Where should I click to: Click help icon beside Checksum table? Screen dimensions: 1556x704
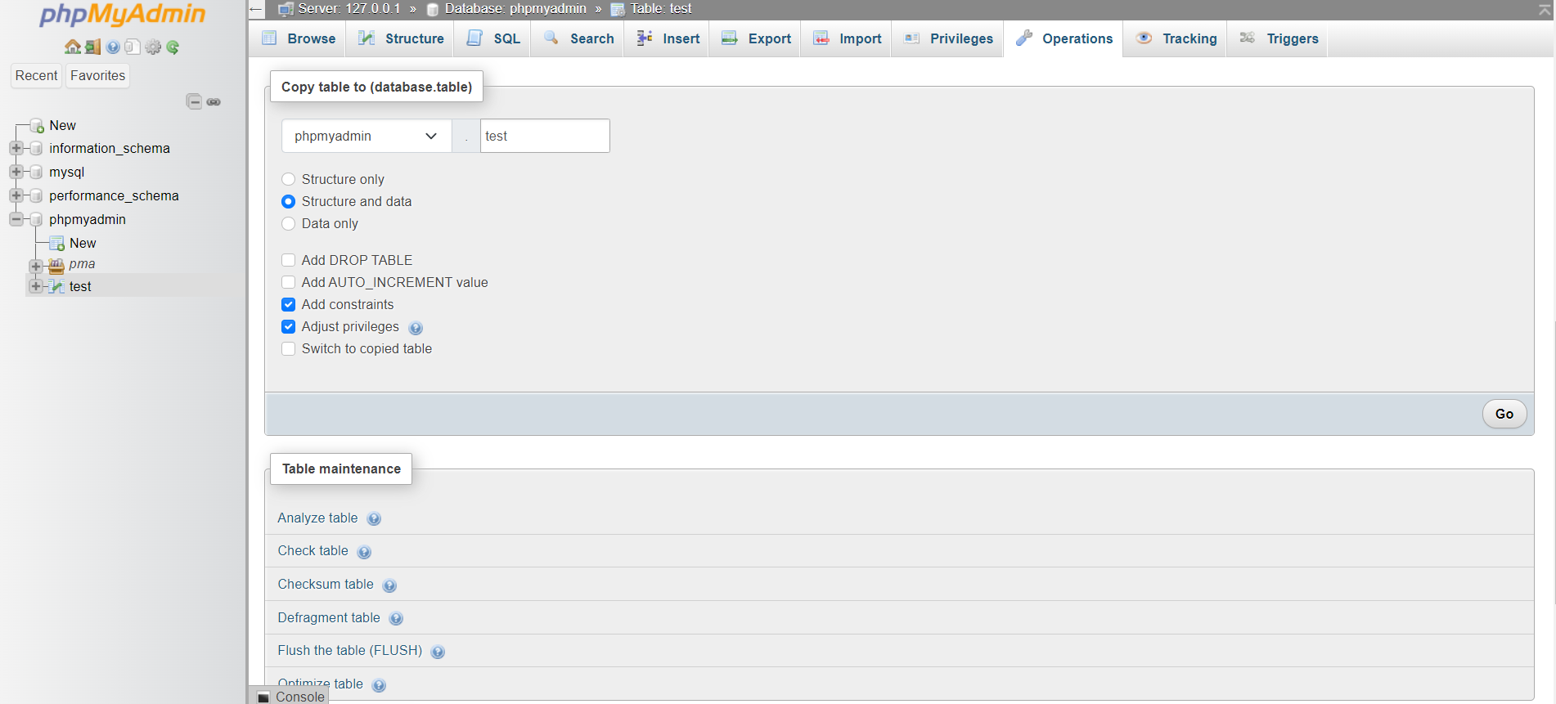(389, 585)
